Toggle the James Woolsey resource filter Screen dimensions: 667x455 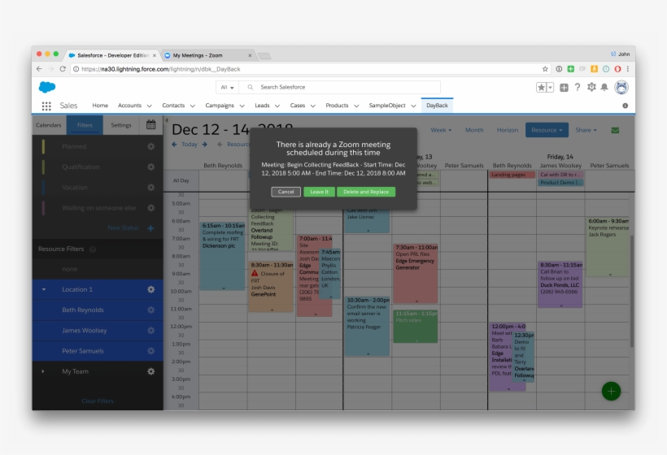[98, 330]
